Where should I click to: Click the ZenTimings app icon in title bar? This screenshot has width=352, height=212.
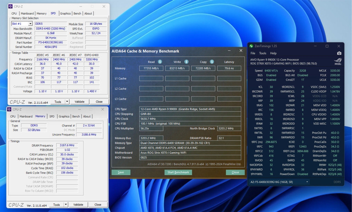(x=251, y=46)
